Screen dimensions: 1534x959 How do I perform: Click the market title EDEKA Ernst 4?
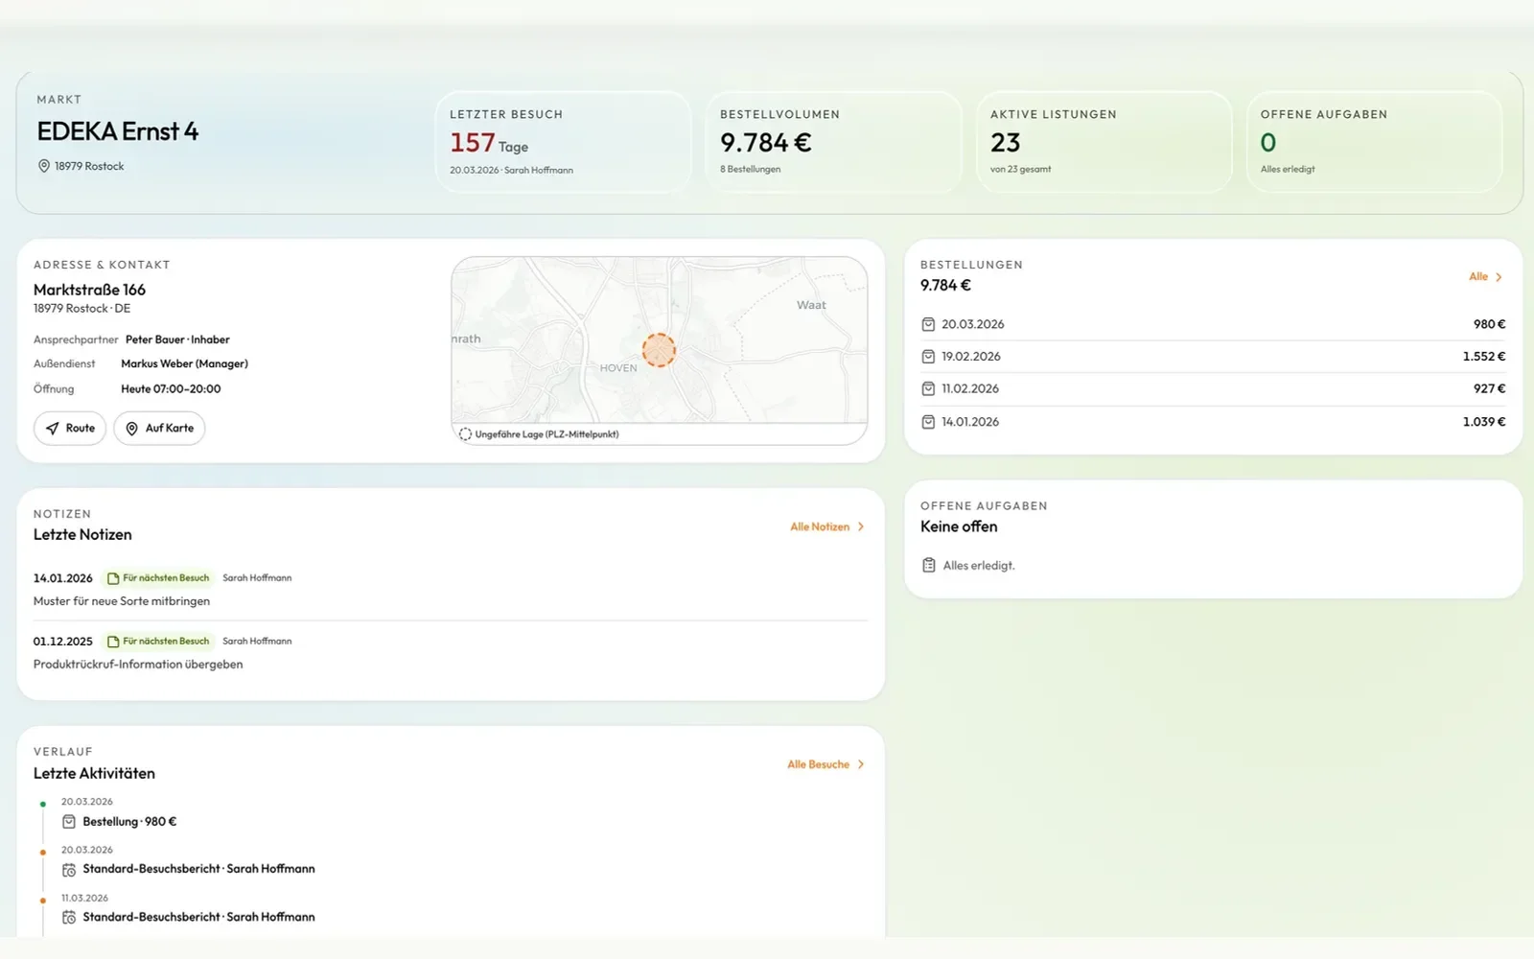[118, 131]
